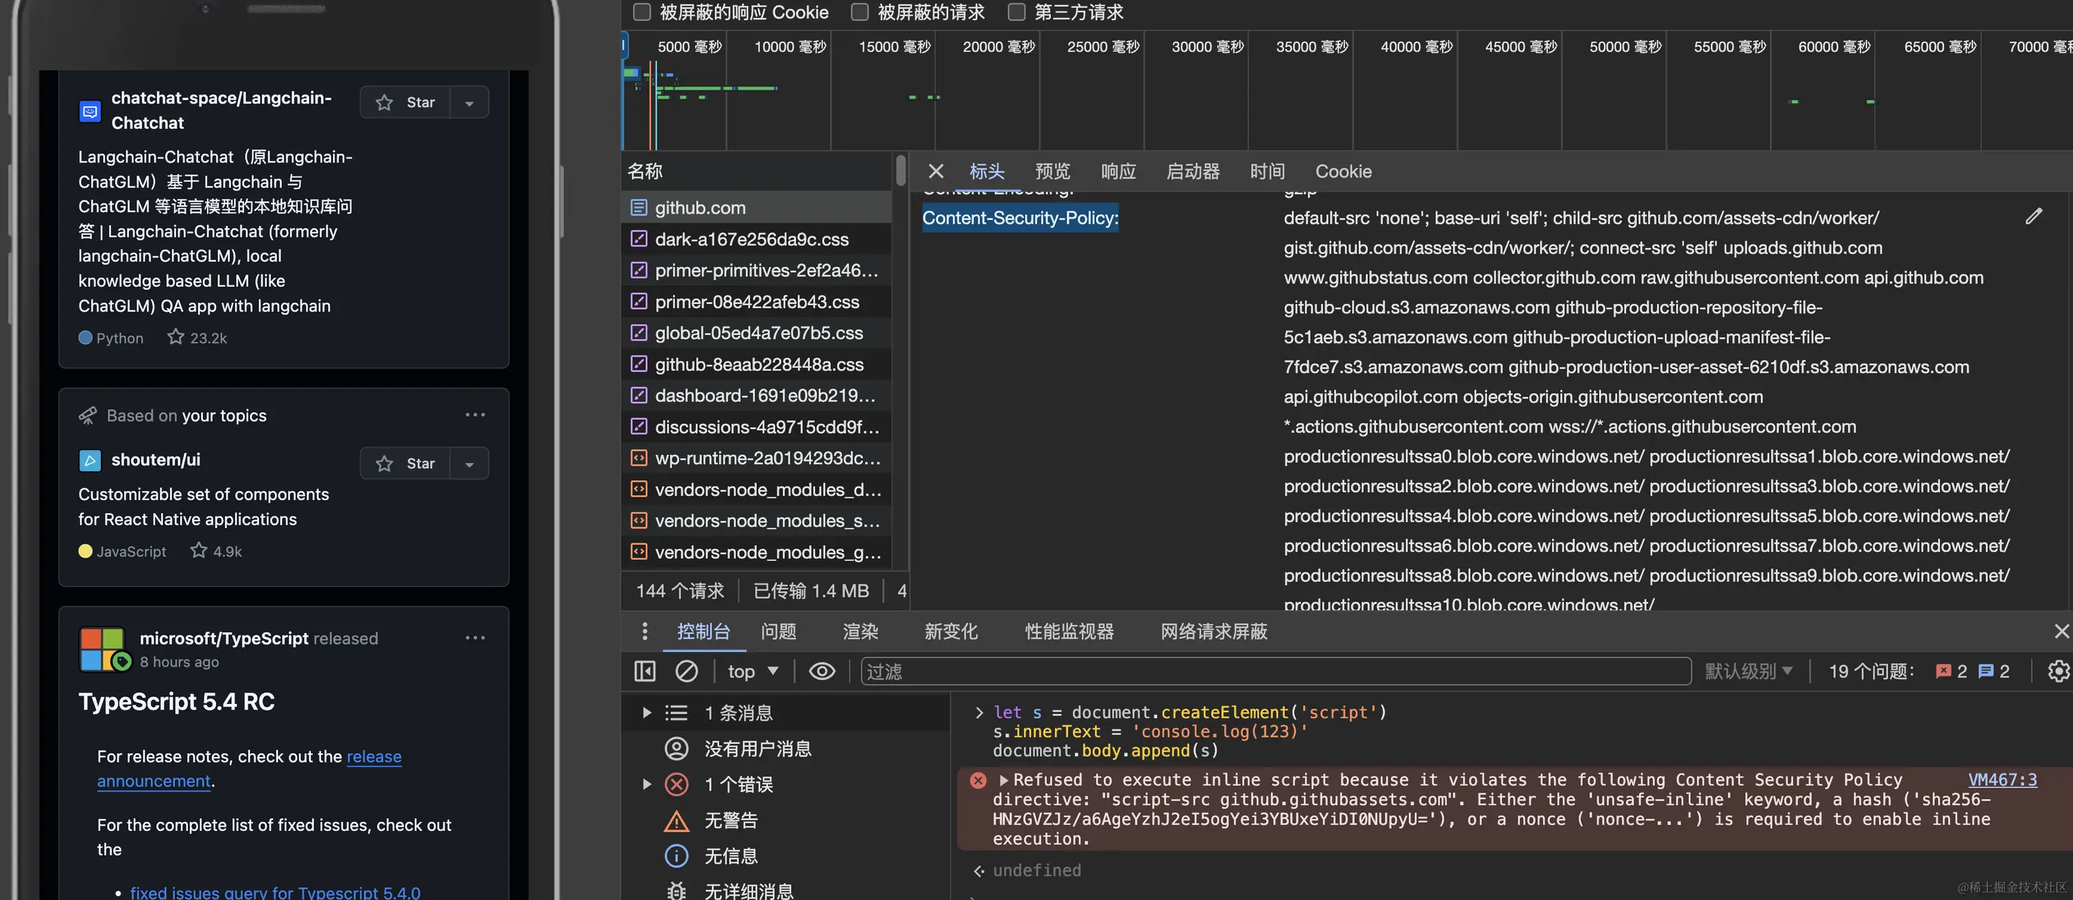Toggle '第三方请求' checkbox
2073x900 pixels.
point(1017,12)
